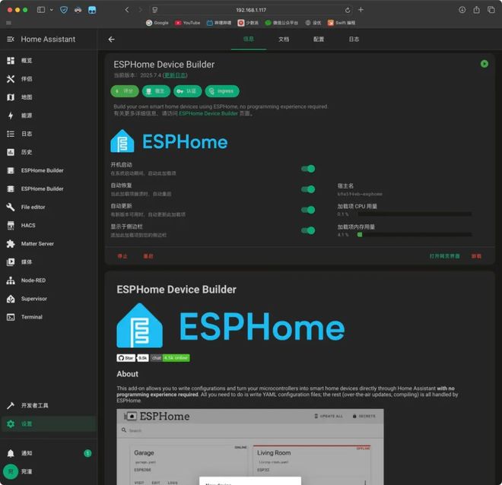
Task: Open File editor in the sidebar
Action: pyautogui.click(x=49, y=207)
